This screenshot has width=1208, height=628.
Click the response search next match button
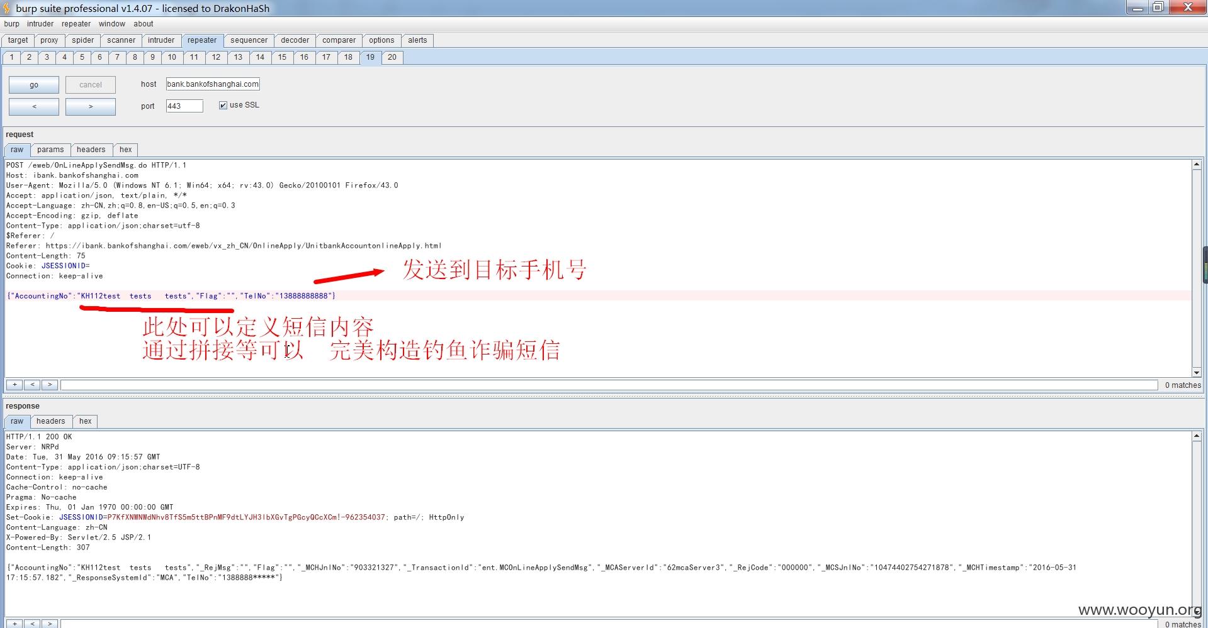click(x=50, y=624)
